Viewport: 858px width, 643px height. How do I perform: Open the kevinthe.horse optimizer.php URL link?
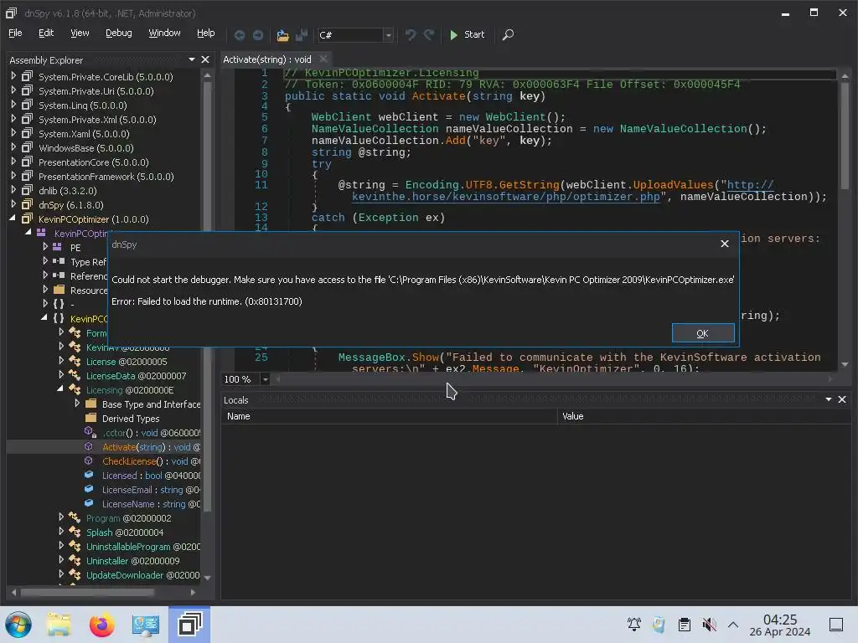point(505,197)
